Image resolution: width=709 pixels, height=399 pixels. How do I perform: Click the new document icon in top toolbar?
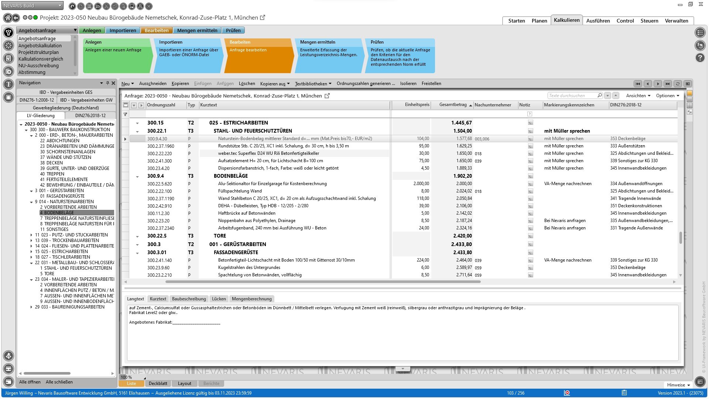[x=81, y=6]
